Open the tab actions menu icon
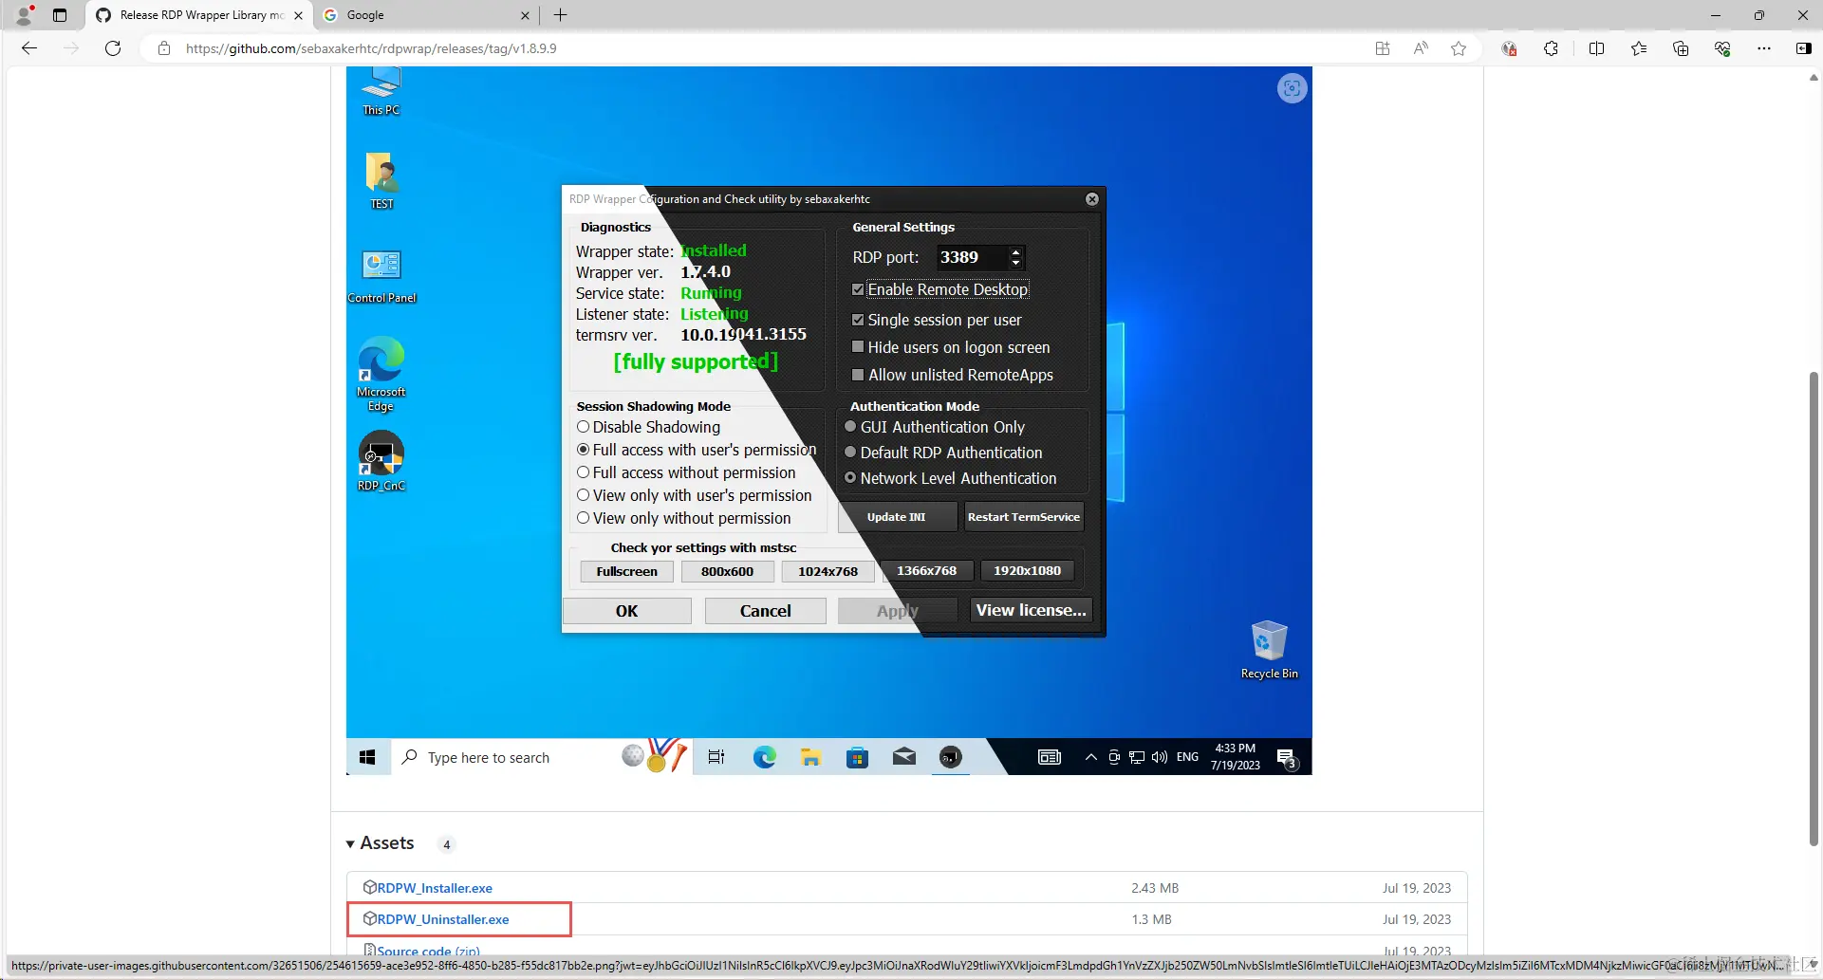Image resolution: width=1823 pixels, height=980 pixels. [60, 15]
